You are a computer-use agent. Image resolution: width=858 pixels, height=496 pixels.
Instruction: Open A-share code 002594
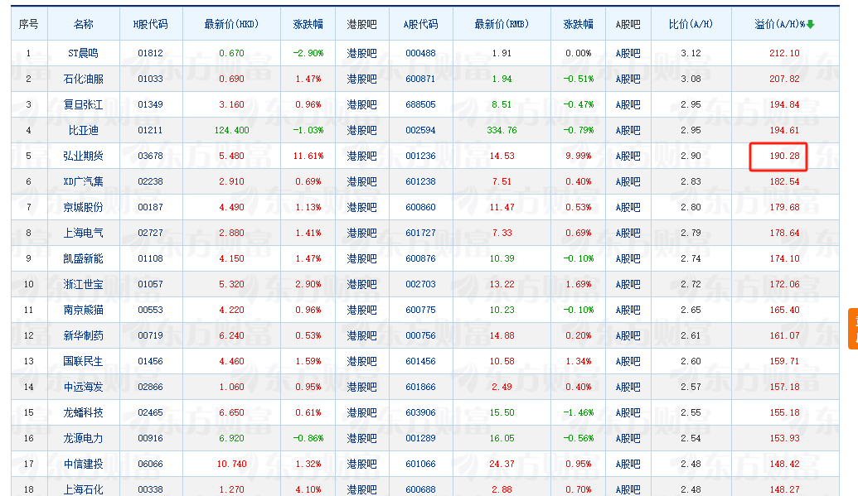coord(421,130)
